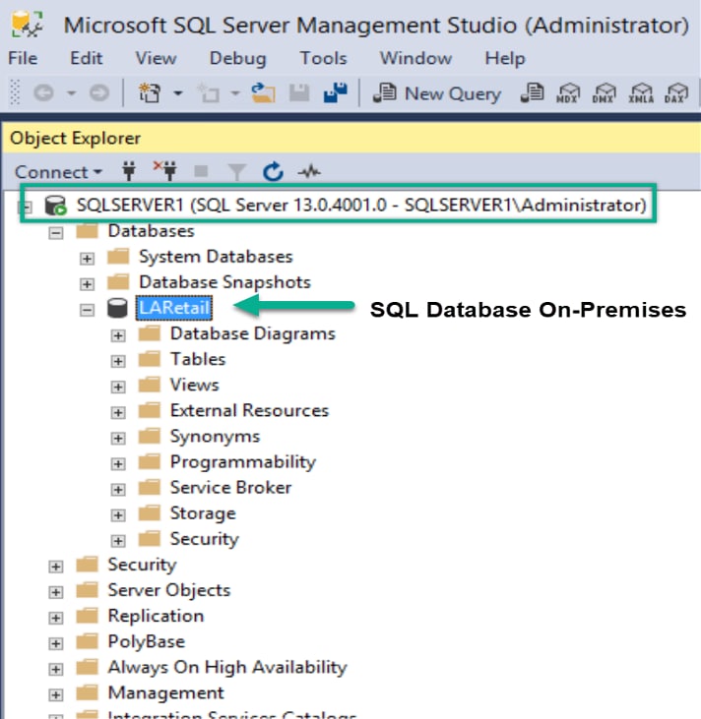
Task: Collapse the LARetail database node
Action: coord(88,309)
